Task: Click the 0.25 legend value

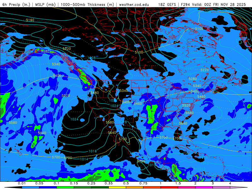Action: (x=91, y=183)
